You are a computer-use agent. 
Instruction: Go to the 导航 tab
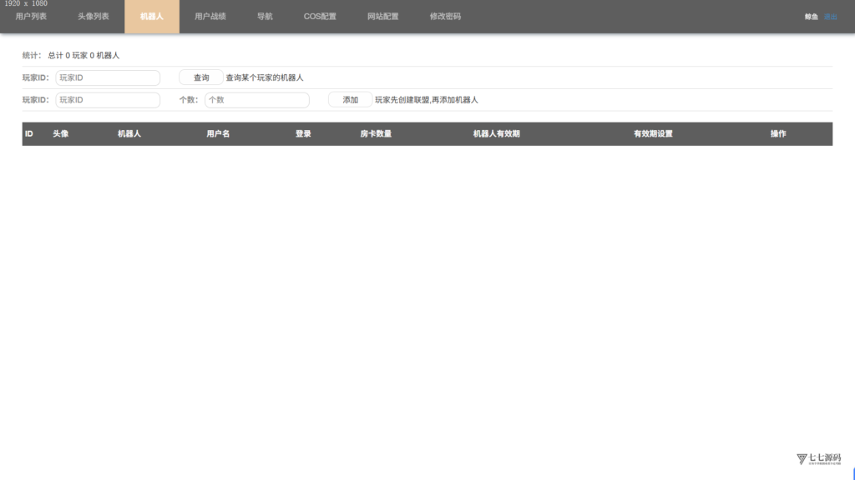coord(265,17)
